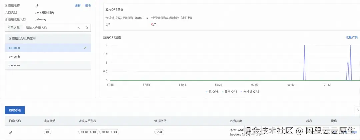
Task: Click the 应用QPS数据 heading
Action: [x=114, y=9]
